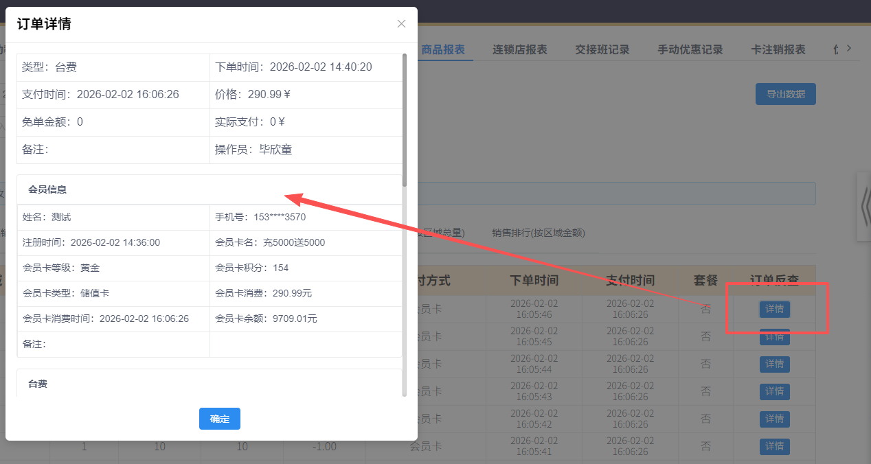Switch to the 连锁店报表 tab

click(x=519, y=49)
